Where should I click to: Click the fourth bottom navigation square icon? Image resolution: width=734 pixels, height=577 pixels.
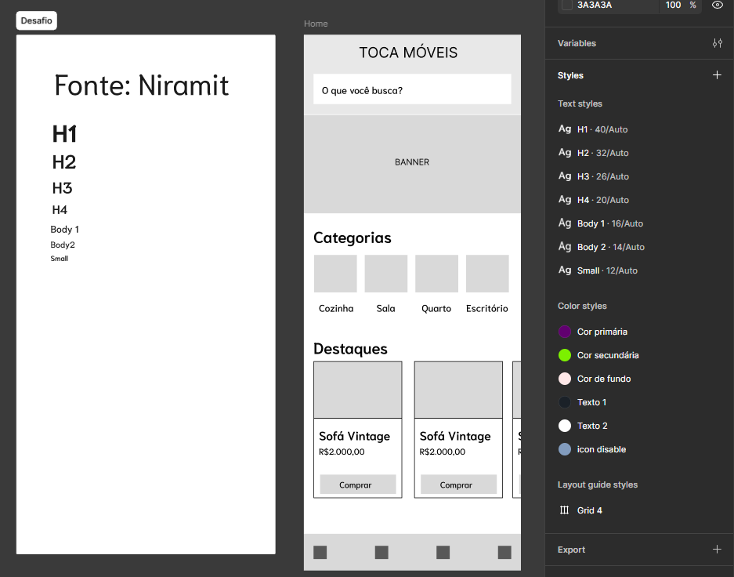pyautogui.click(x=504, y=552)
